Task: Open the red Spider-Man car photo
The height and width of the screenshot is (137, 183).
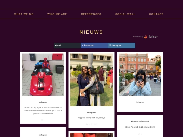Action: point(43,75)
